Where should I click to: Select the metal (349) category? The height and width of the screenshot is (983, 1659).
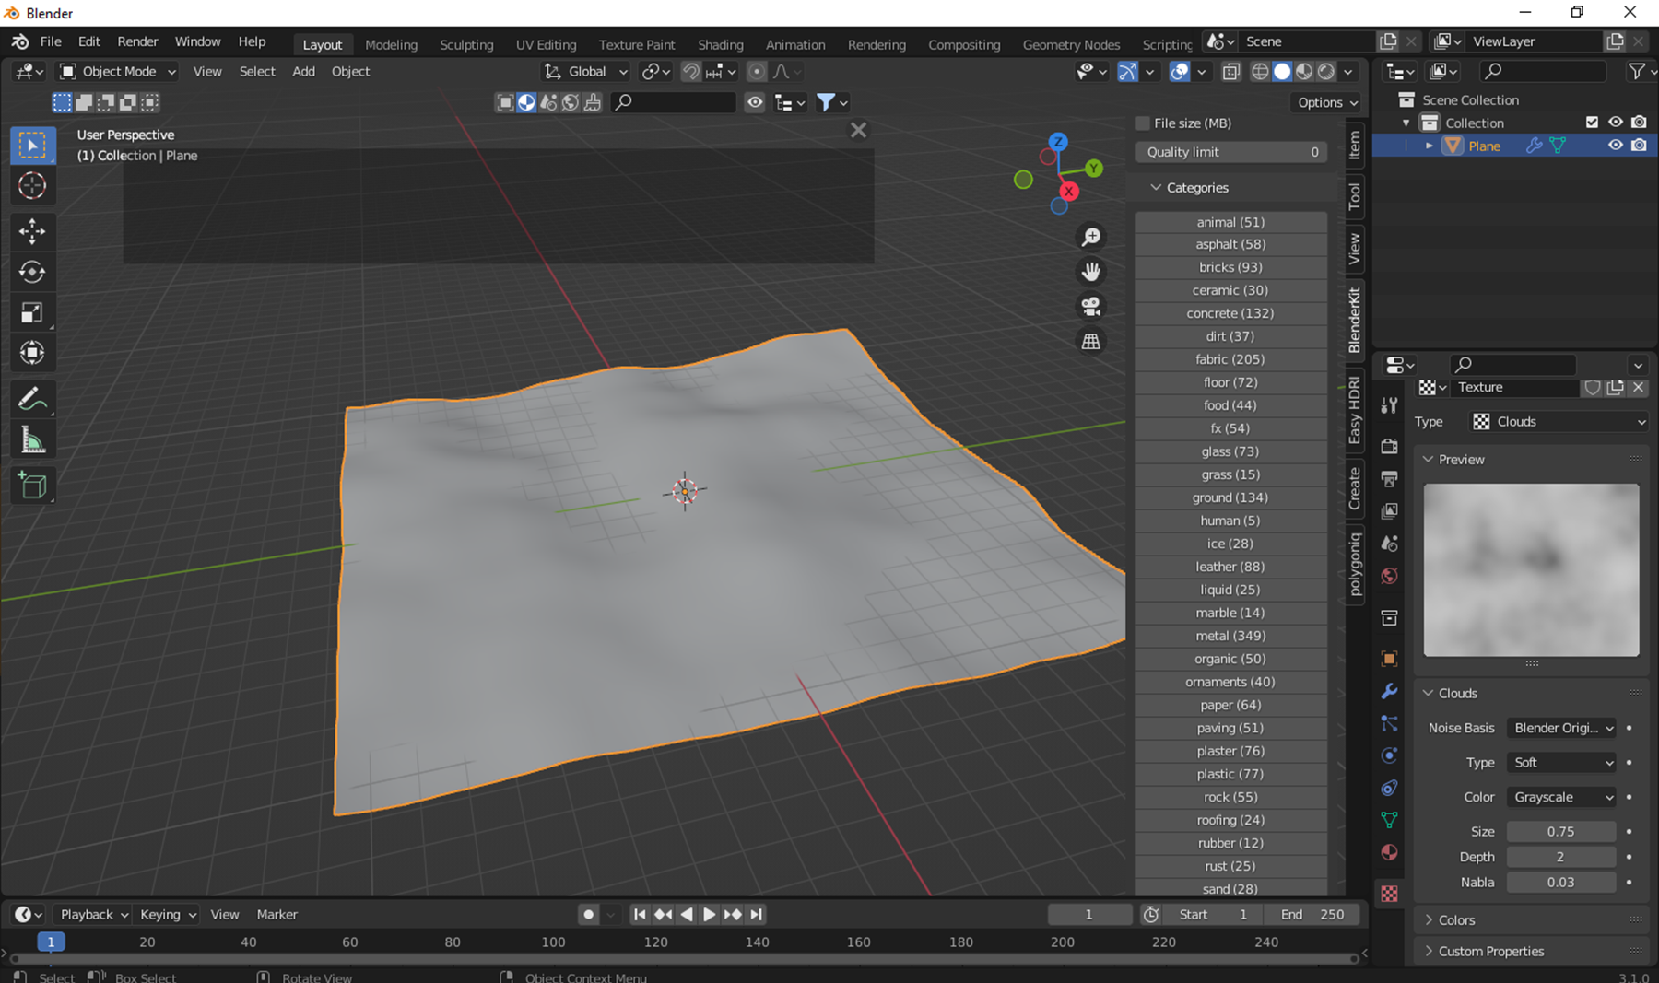coord(1230,636)
